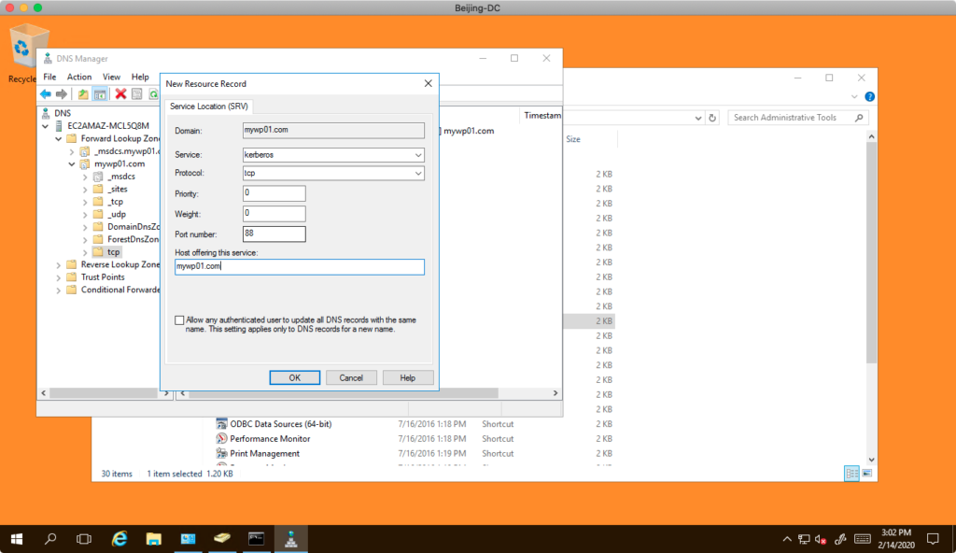Click OK to create the SRV record
The width and height of the screenshot is (956, 553).
294,377
